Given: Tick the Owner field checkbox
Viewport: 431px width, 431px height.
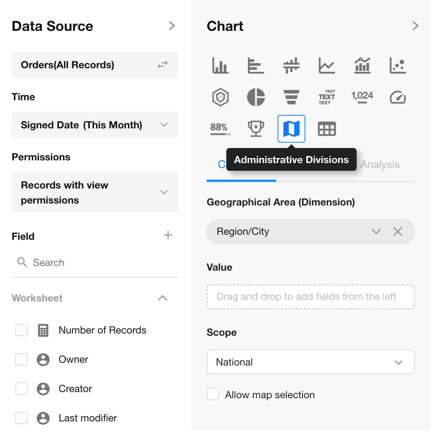Looking at the screenshot, I should (x=22, y=359).
